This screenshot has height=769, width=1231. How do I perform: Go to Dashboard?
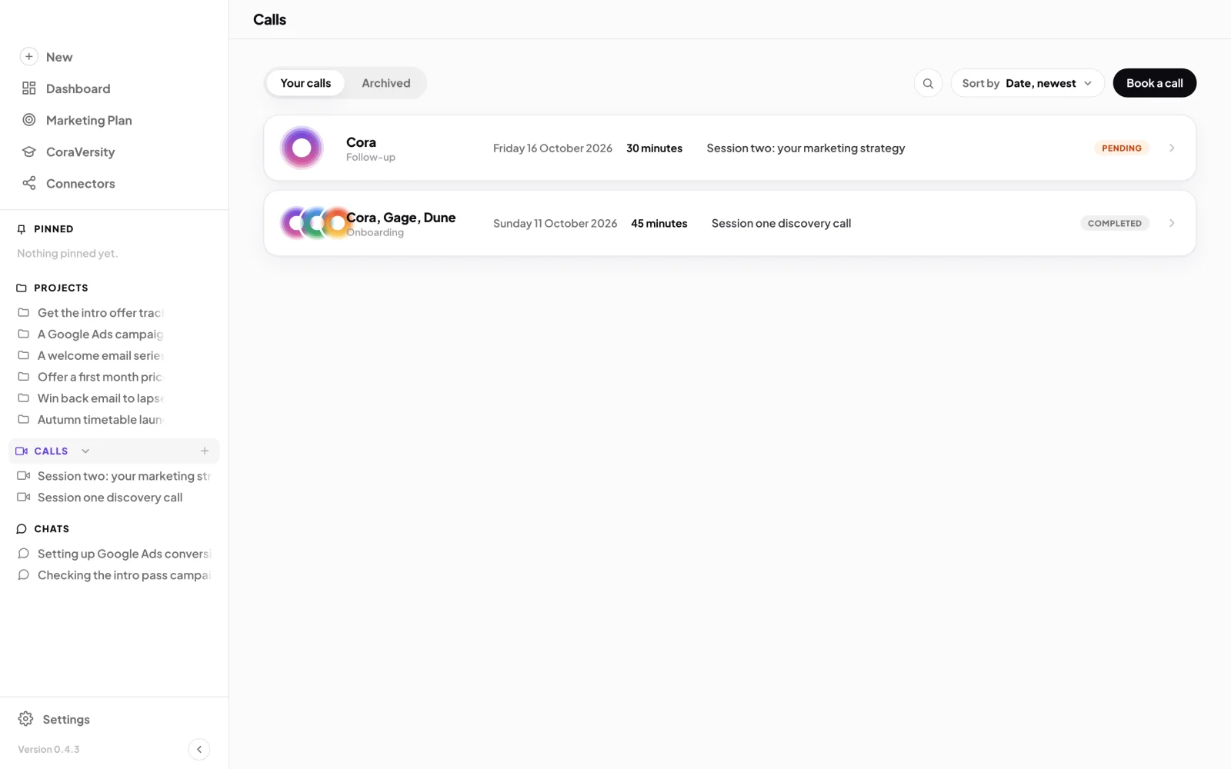point(78,88)
